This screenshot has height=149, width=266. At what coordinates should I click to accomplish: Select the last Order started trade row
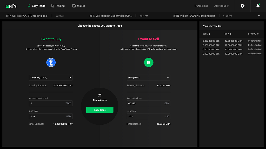pyautogui.click(x=232, y=54)
